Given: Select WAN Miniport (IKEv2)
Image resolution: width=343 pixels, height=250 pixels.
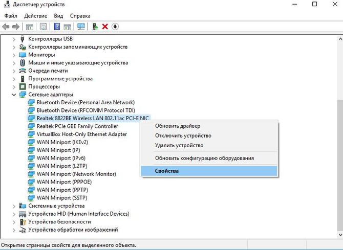Looking at the screenshot, I should click(62, 142).
